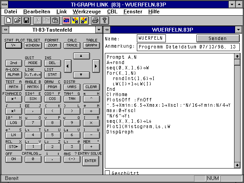
Task: Click the New file toolbar icon
Action: 8,21
